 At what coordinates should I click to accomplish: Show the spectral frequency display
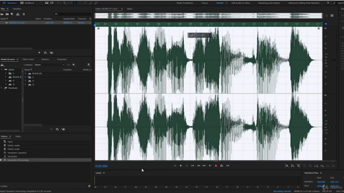click(47, 3)
